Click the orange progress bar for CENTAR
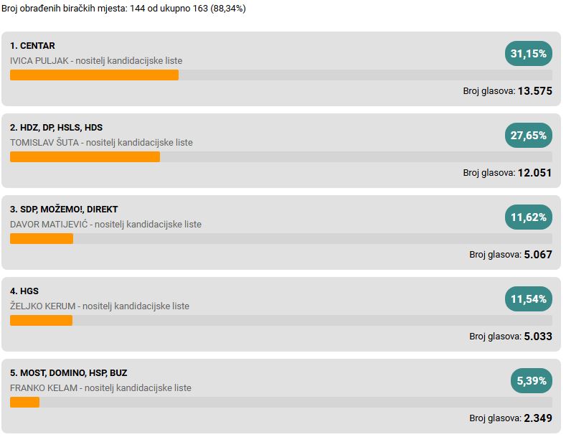This screenshot has width=566, height=437. [94, 75]
